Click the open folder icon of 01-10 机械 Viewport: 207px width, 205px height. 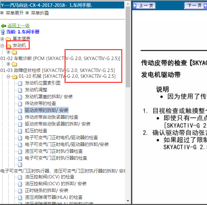15,77
